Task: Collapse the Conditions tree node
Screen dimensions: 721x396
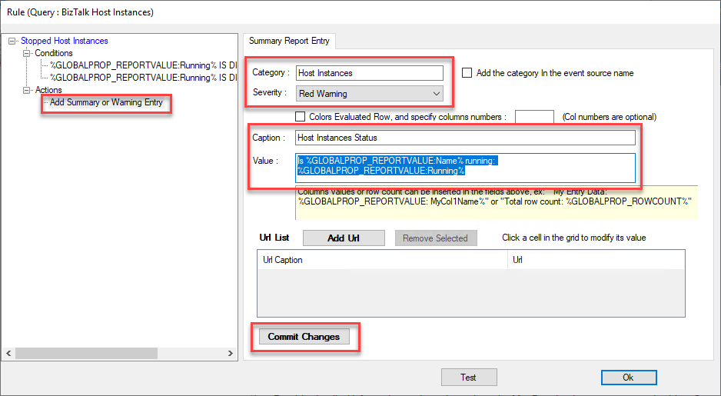Action: pyautogui.click(x=27, y=53)
